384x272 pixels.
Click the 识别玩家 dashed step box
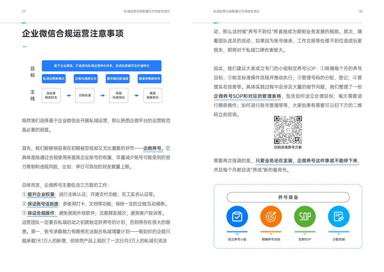(85, 95)
